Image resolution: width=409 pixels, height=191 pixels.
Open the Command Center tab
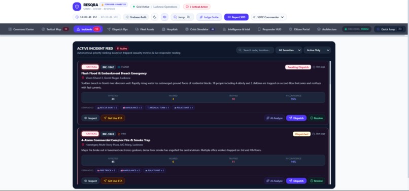[x=21, y=29]
